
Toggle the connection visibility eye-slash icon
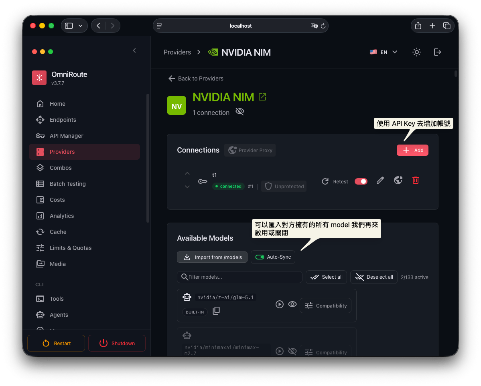tap(240, 112)
